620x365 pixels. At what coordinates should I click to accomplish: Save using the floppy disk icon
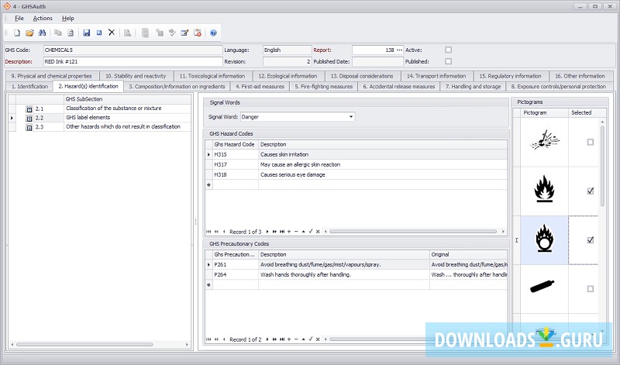[x=86, y=33]
